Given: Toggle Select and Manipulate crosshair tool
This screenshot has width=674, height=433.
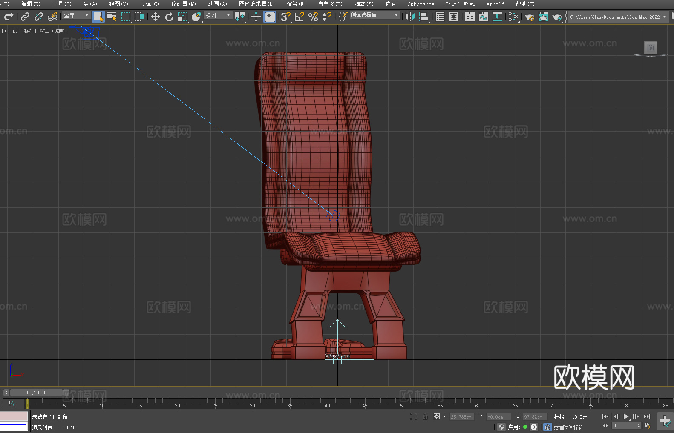Looking at the screenshot, I should pyautogui.click(x=256, y=17).
